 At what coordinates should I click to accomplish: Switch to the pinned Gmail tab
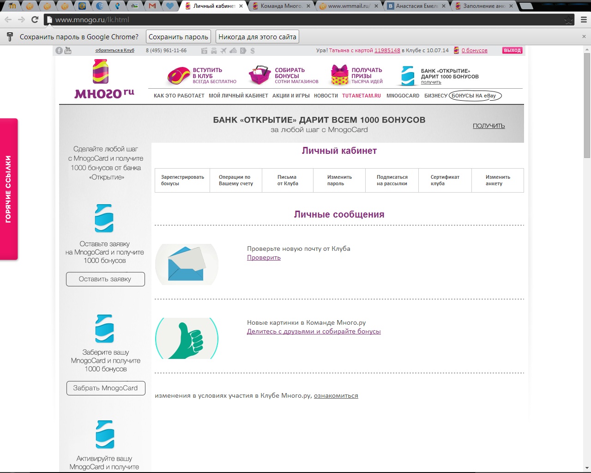tap(152, 6)
